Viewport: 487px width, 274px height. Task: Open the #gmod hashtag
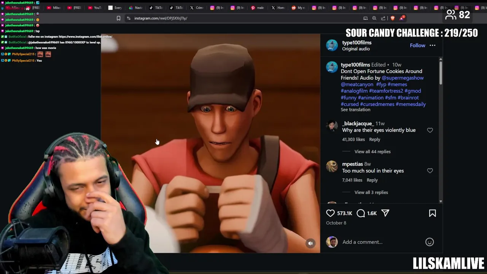412,91
